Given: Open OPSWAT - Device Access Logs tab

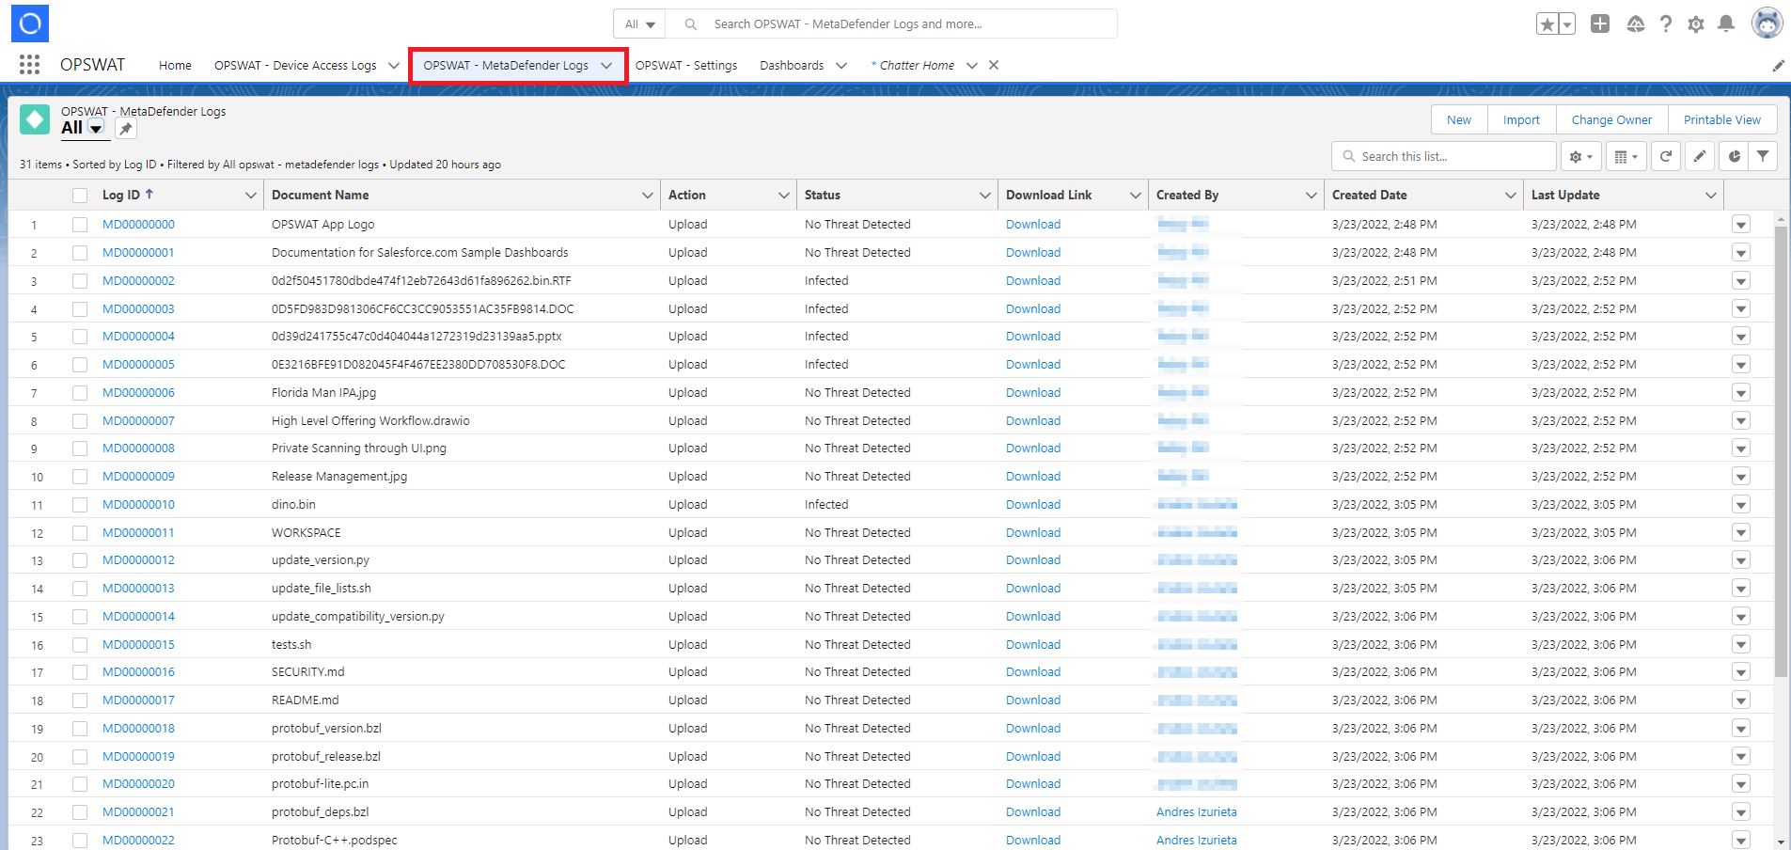Looking at the screenshot, I should (x=295, y=66).
